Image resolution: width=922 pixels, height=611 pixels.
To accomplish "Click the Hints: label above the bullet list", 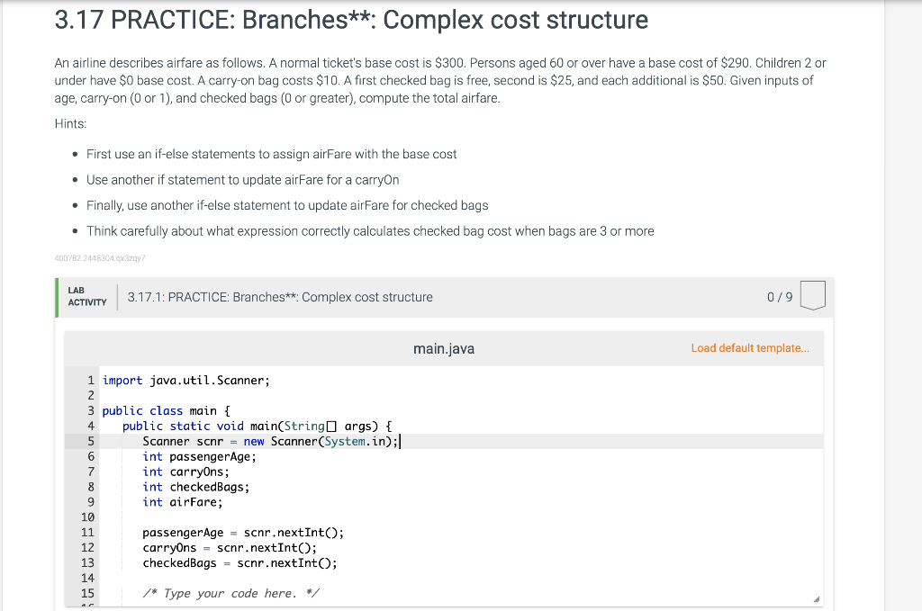I will 68,123.
